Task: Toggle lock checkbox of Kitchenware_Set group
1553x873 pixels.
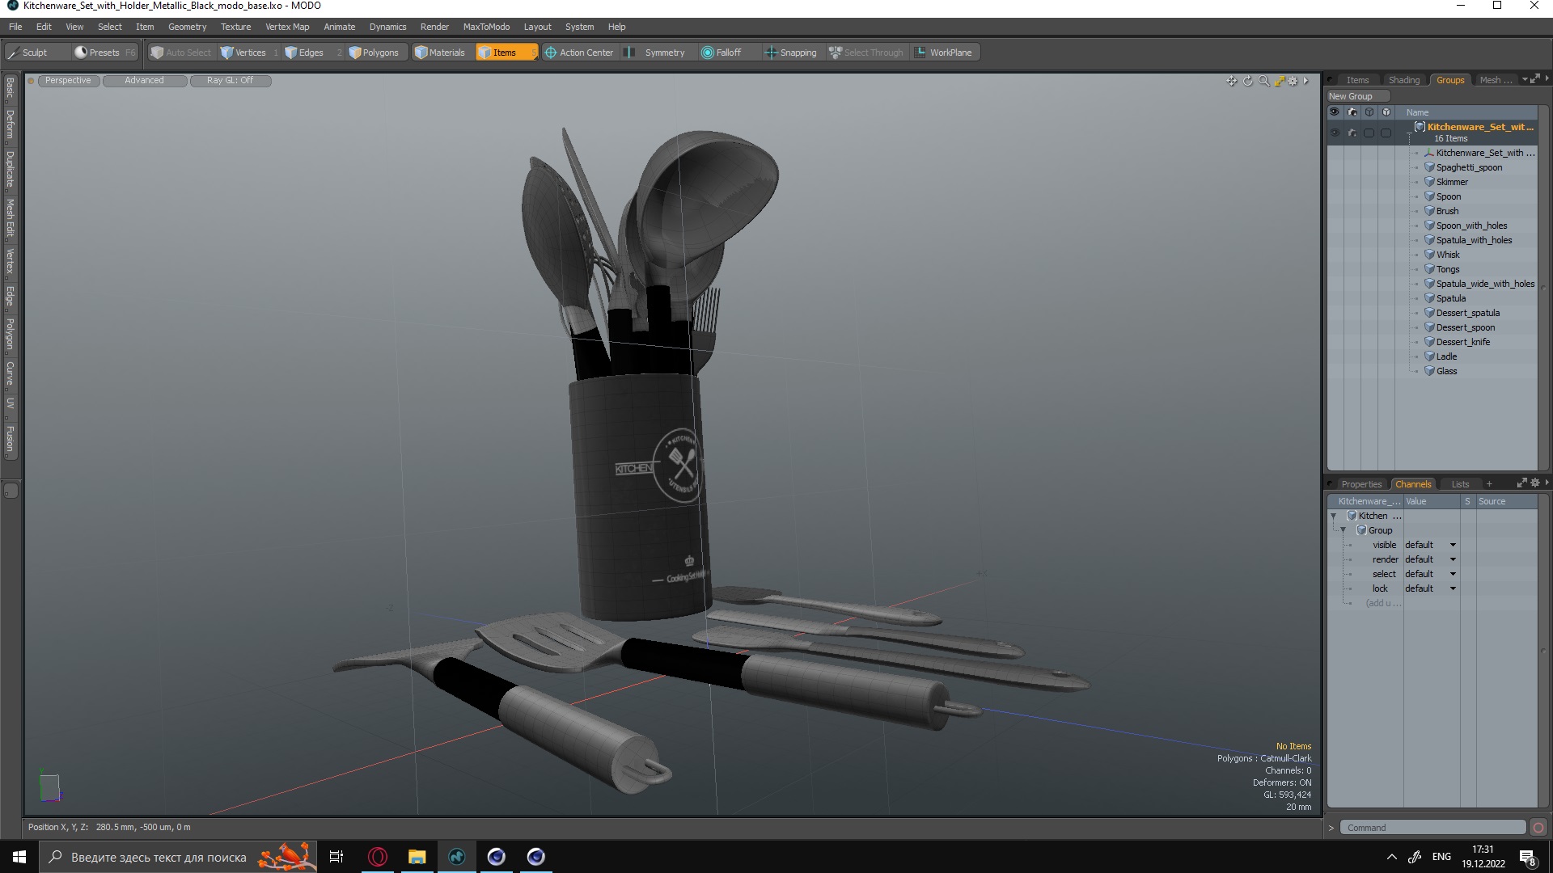Action: pos(1386,133)
